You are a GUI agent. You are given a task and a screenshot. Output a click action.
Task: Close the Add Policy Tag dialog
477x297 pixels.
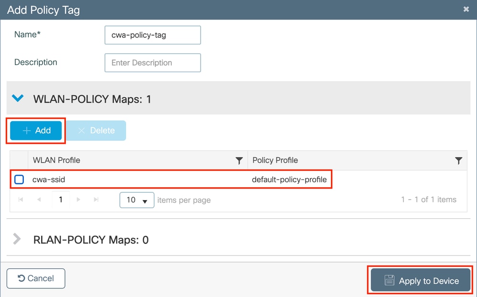pos(466,9)
